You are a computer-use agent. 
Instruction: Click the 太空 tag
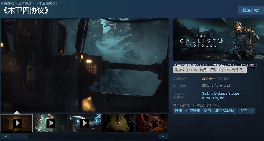click(243, 111)
